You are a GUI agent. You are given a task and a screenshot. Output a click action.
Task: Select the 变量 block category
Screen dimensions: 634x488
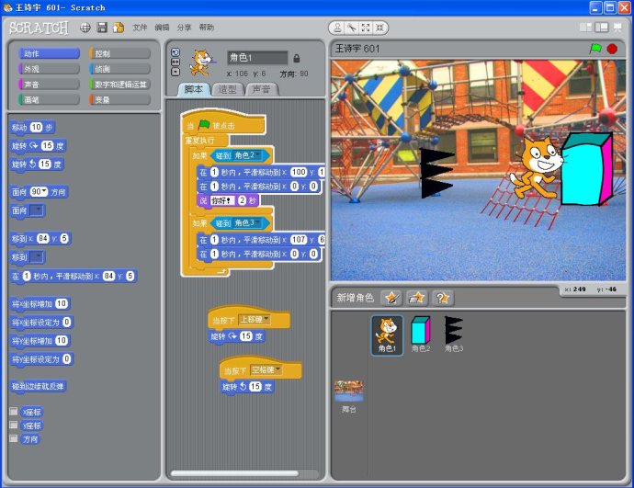(119, 99)
